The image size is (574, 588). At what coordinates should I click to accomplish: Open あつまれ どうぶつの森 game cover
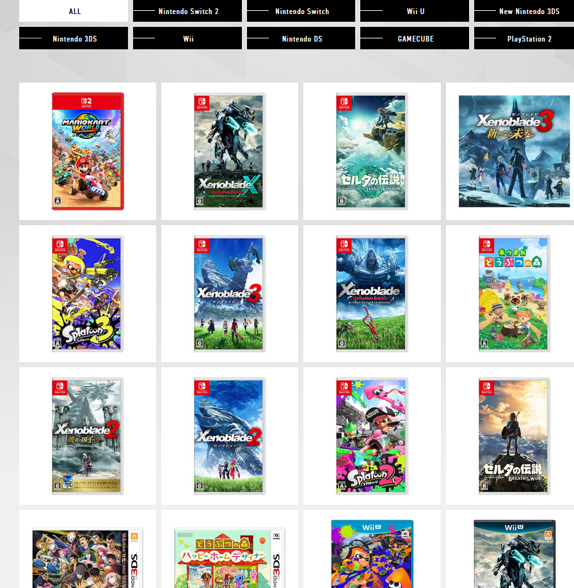pos(514,294)
